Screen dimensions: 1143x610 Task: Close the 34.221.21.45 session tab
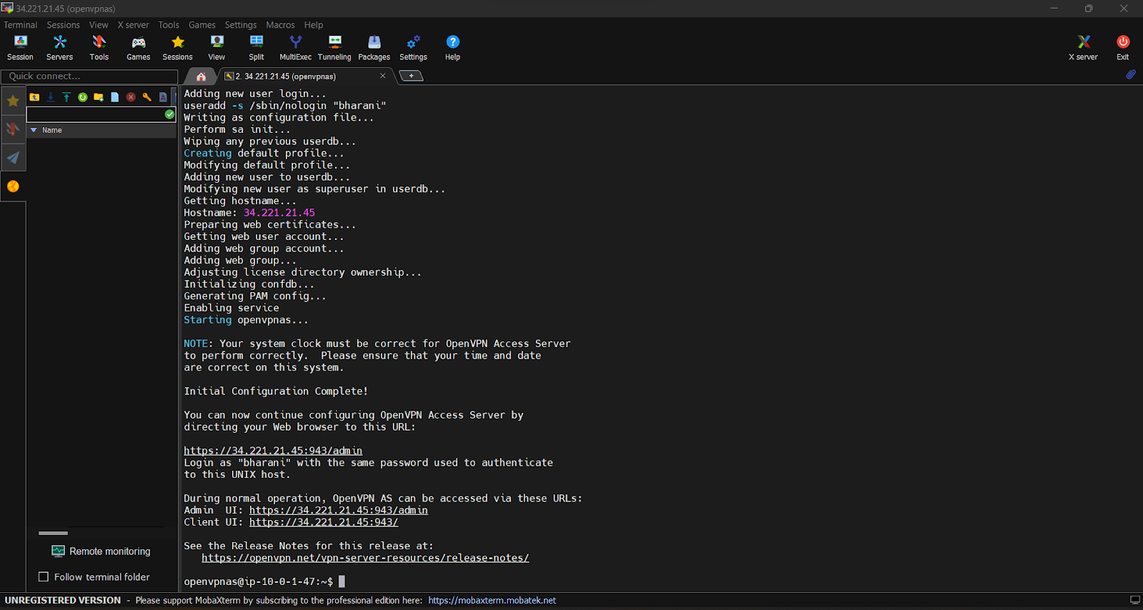(383, 76)
